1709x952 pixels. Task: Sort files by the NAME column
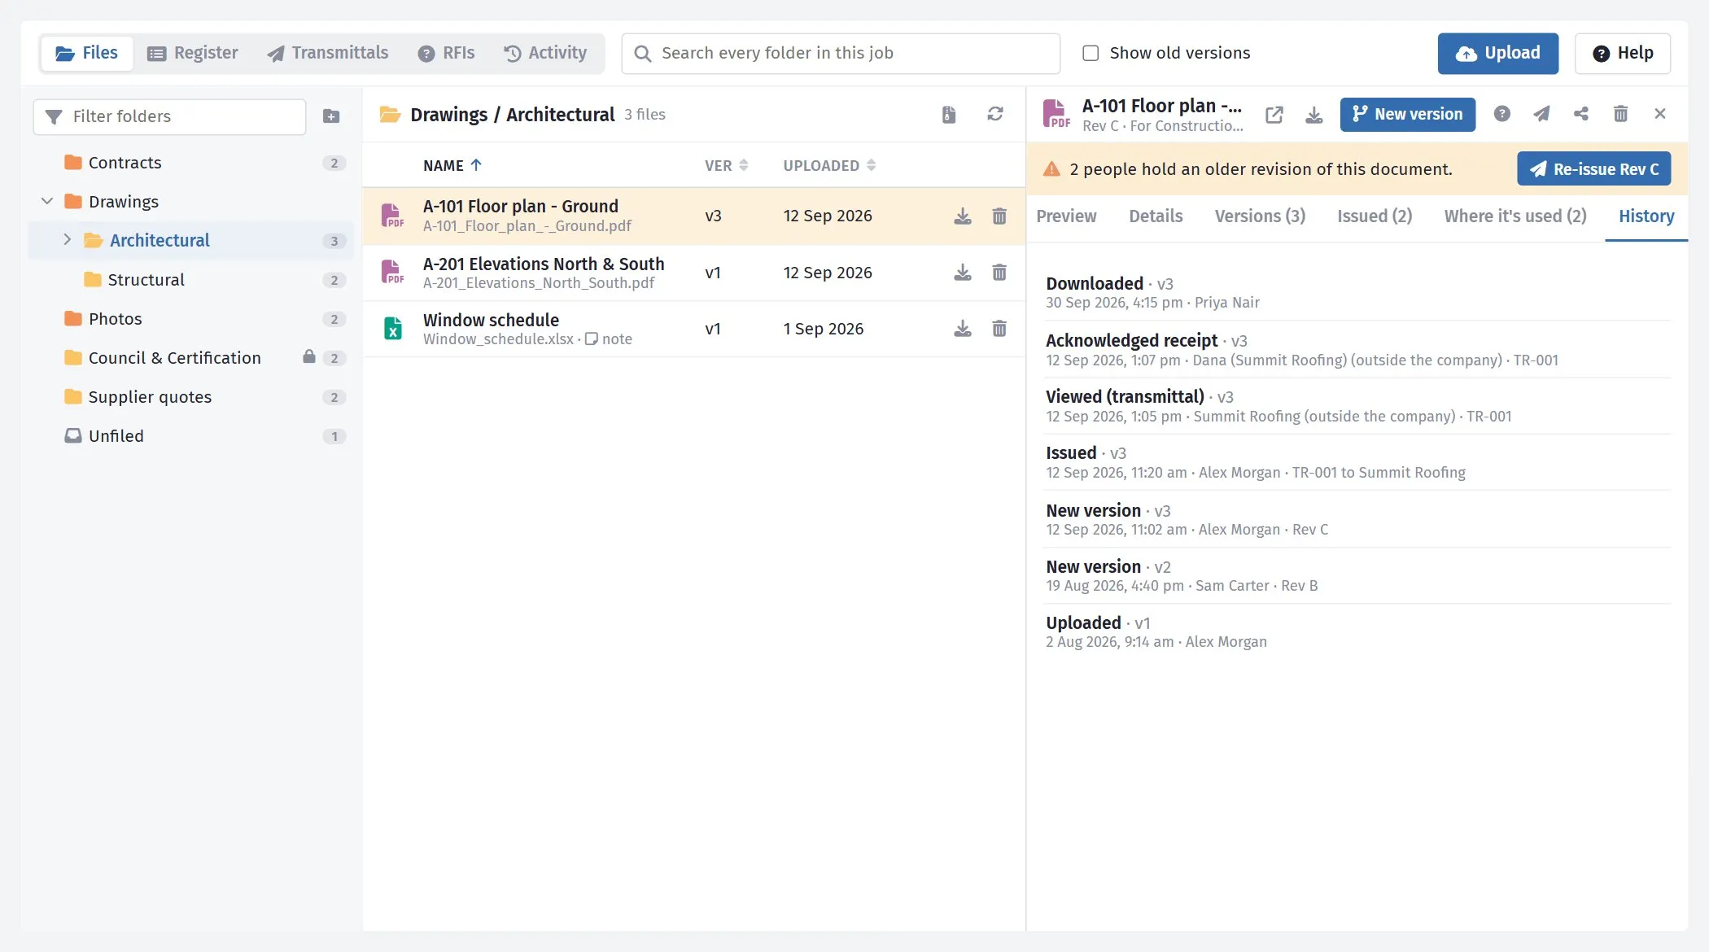point(452,165)
